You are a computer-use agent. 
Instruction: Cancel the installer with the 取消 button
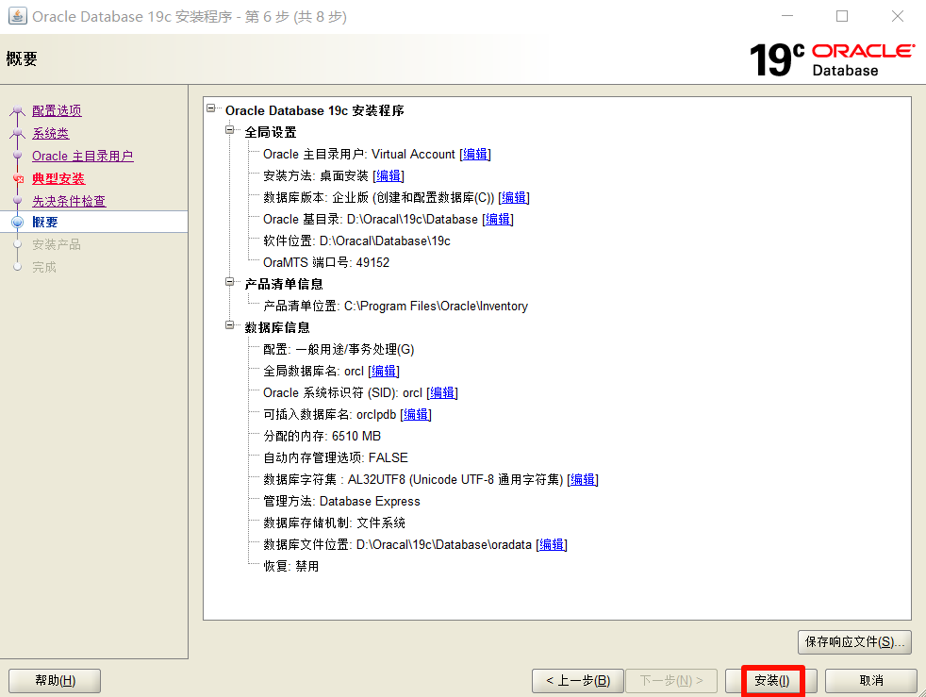pos(871,680)
